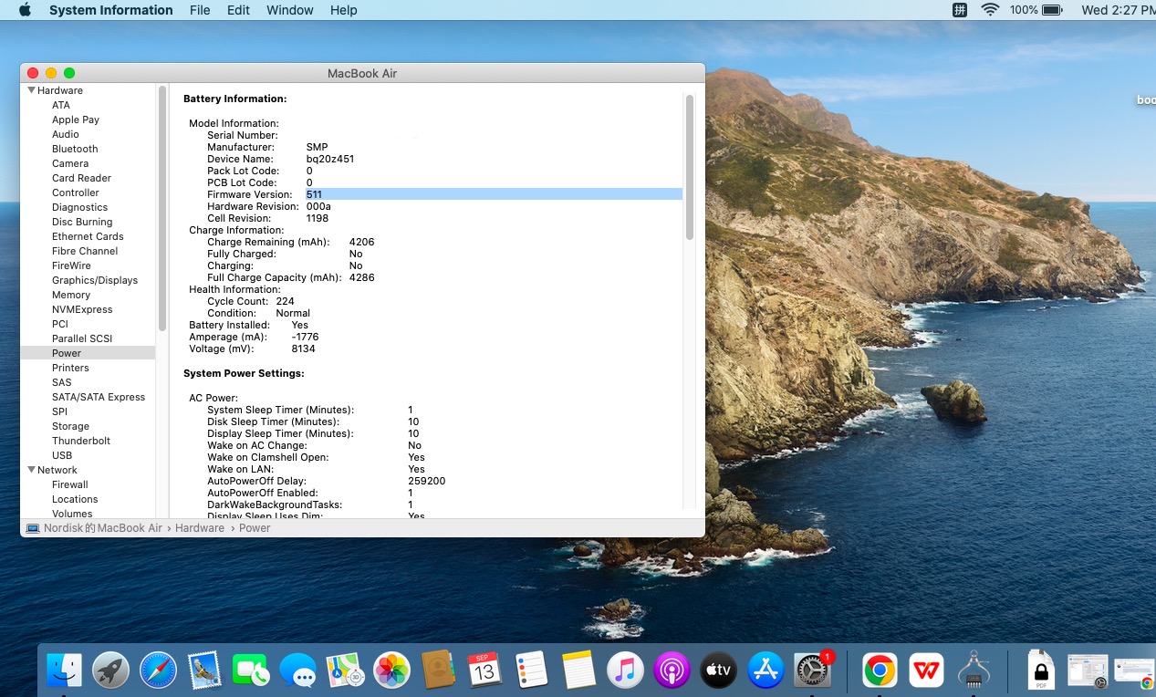Open Google Chrome from the Dock

coord(880,671)
